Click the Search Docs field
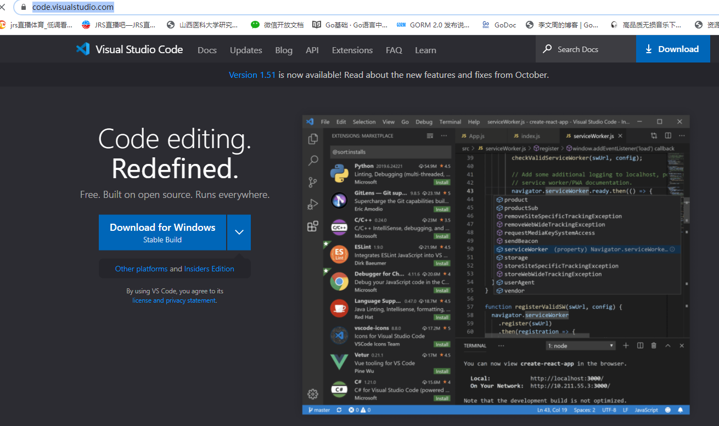Image resolution: width=719 pixels, height=426 pixels. (x=586, y=49)
